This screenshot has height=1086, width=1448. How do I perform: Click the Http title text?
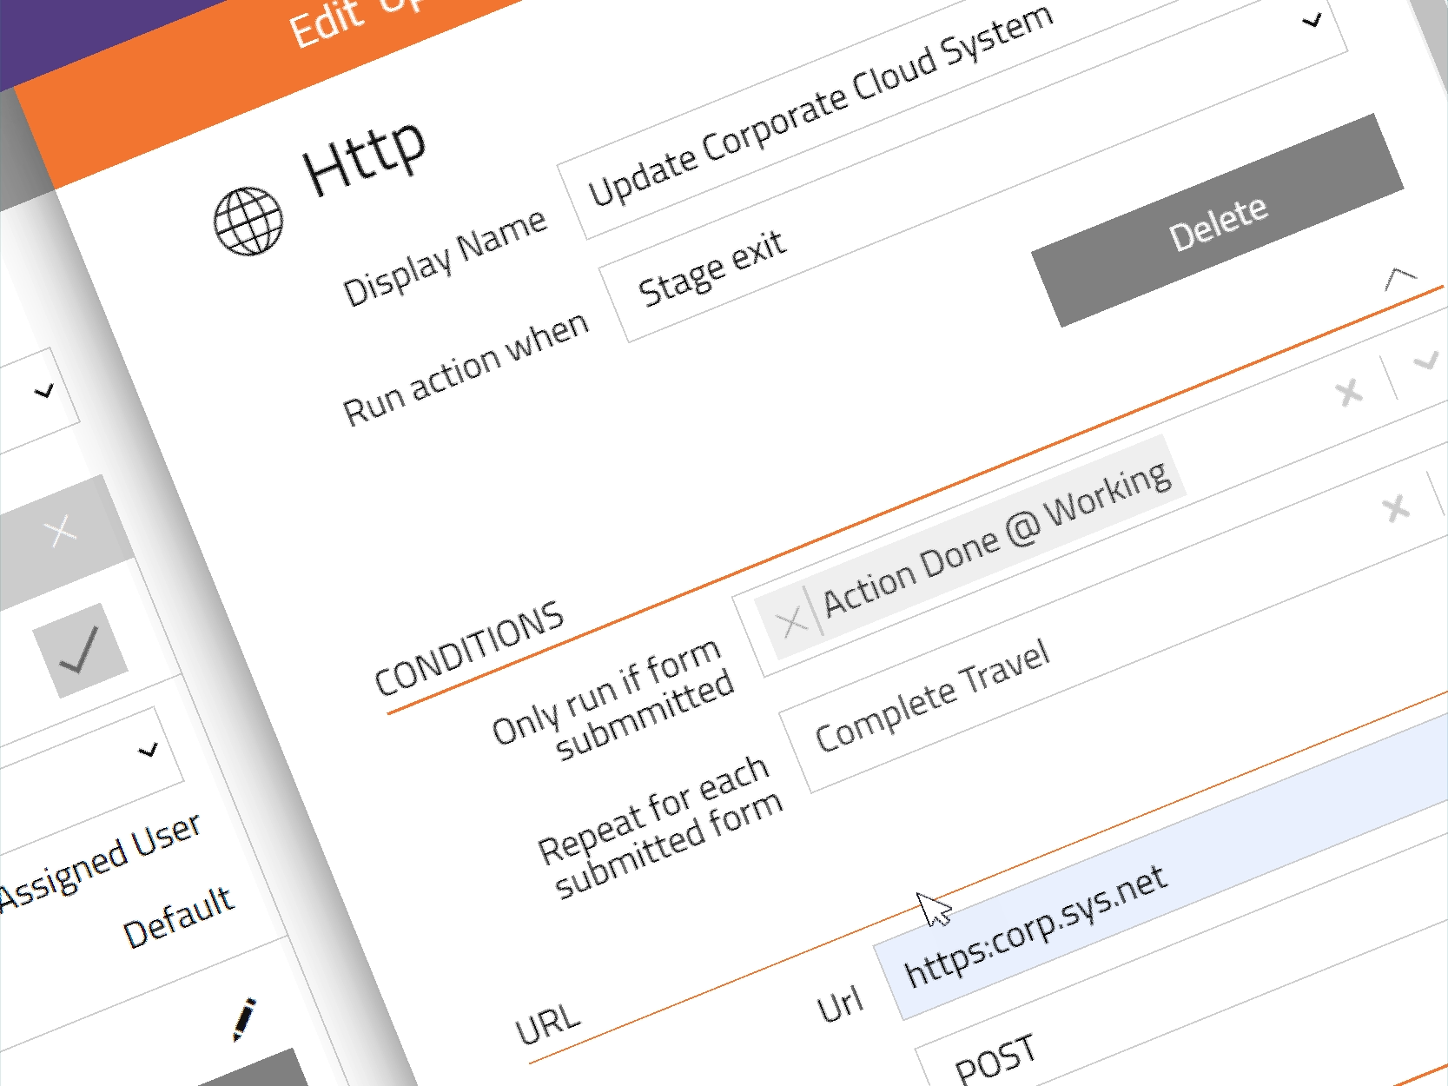pos(366,158)
